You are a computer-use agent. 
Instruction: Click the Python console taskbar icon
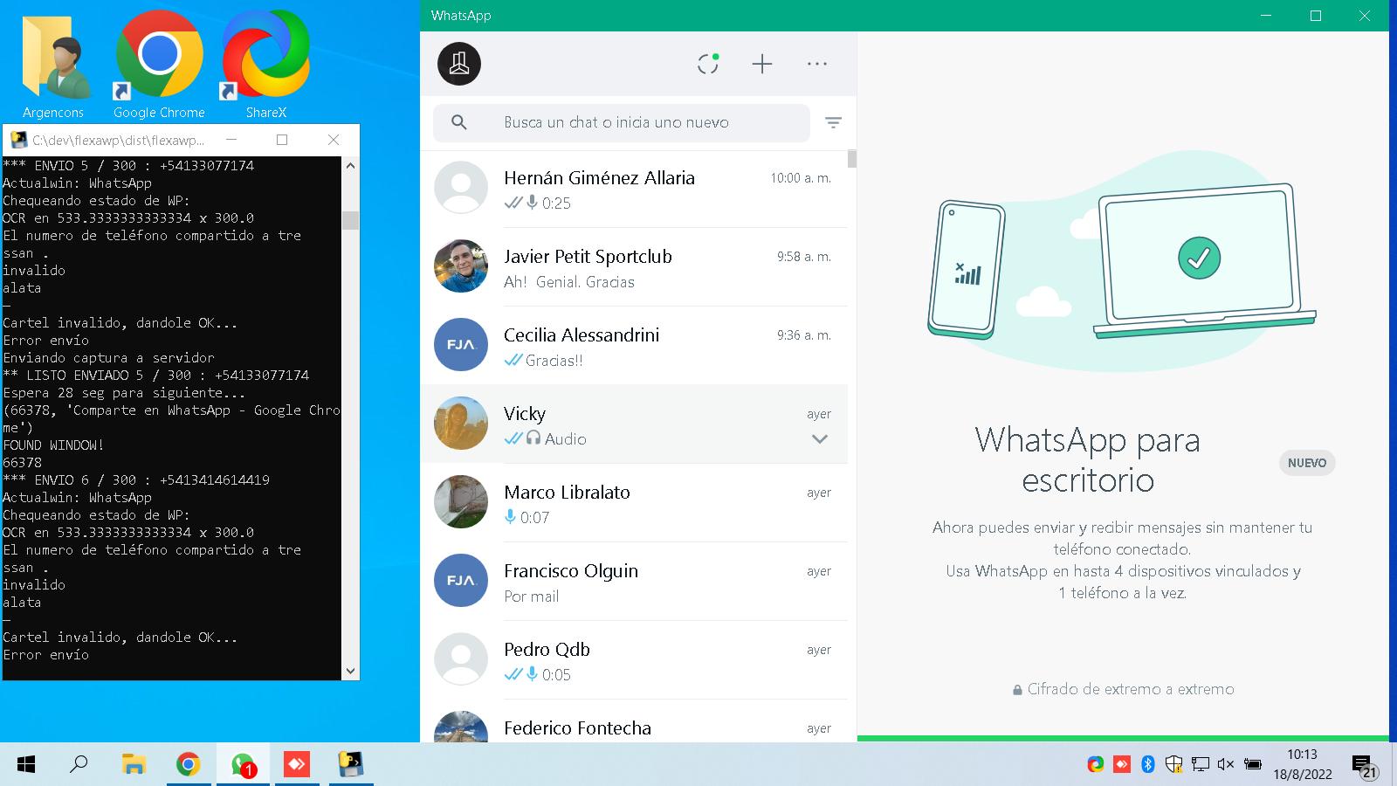click(351, 765)
